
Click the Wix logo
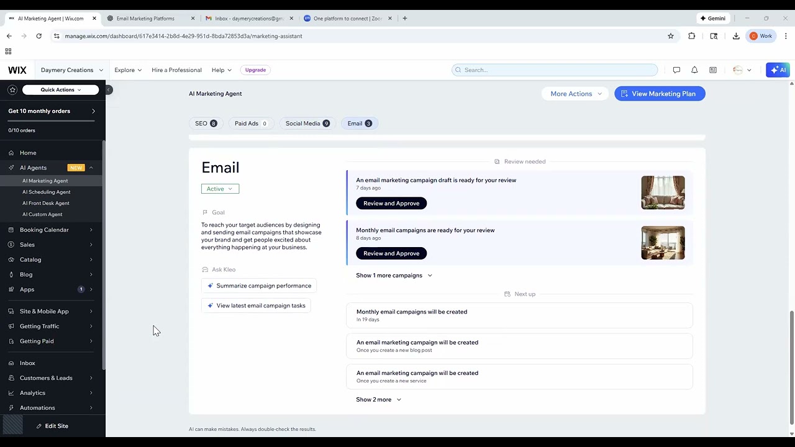click(x=17, y=70)
